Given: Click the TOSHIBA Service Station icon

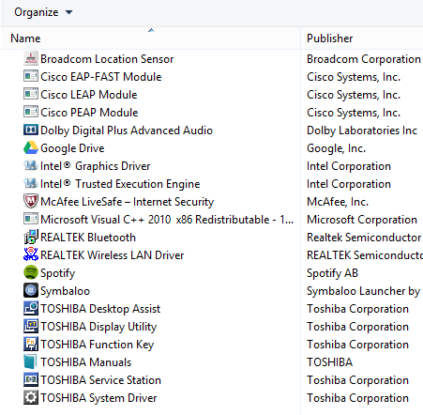Looking at the screenshot, I should pos(31,379).
